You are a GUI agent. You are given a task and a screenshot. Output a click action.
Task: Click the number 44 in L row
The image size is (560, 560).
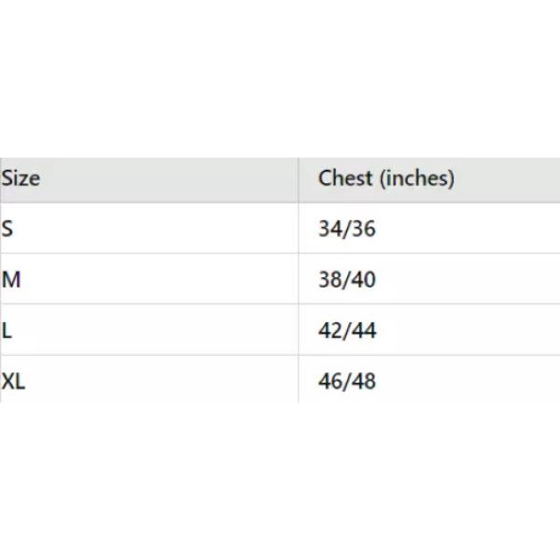click(x=364, y=330)
